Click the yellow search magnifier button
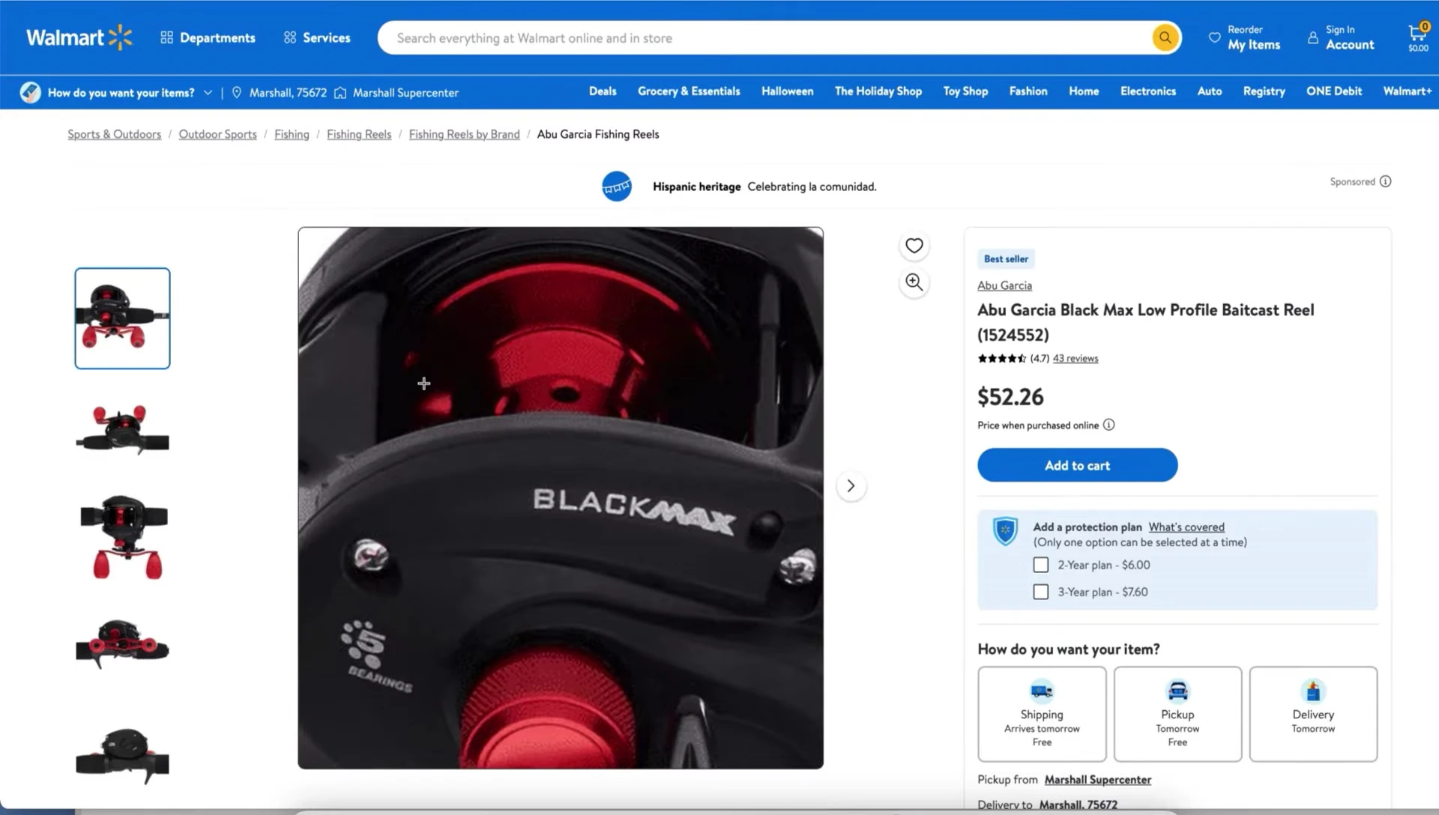Screen dimensions: 1439x815 pos(1165,37)
